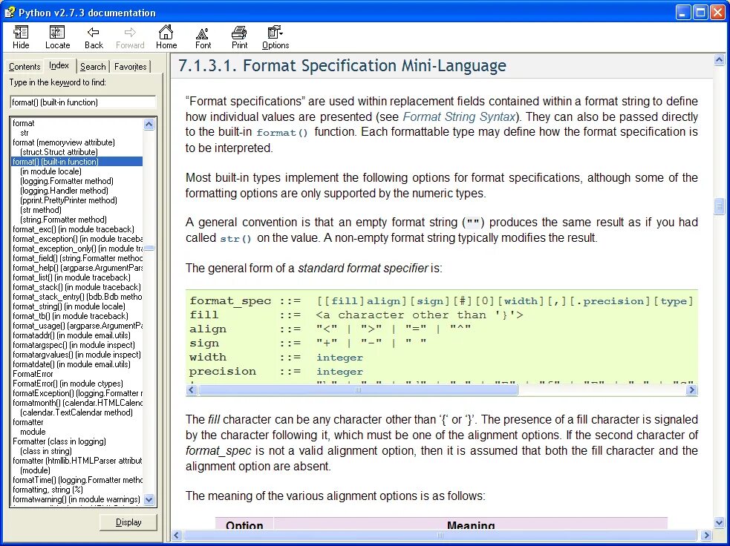This screenshot has height=546, width=730.
Task: Click the type link in format_spec grammar
Action: [x=674, y=301]
